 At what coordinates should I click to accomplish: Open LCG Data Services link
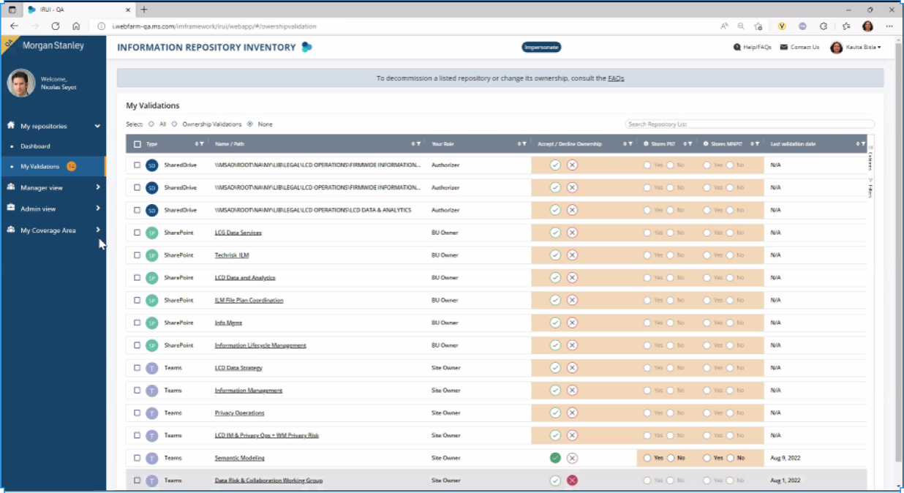[x=238, y=233]
